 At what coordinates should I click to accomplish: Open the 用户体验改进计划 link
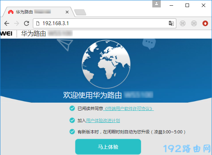103,120
